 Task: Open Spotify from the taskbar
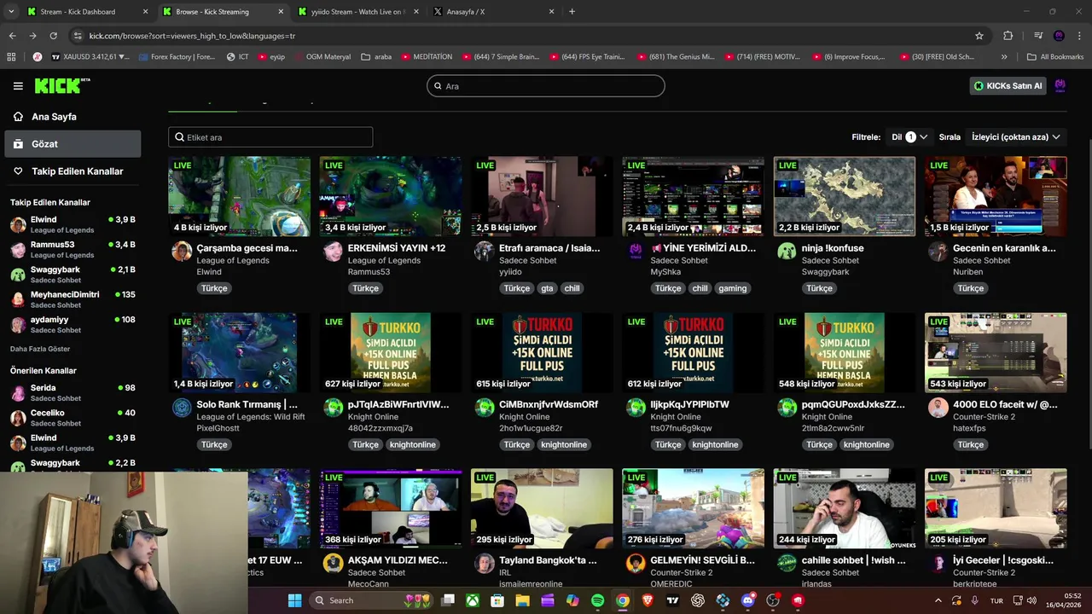pyautogui.click(x=597, y=600)
